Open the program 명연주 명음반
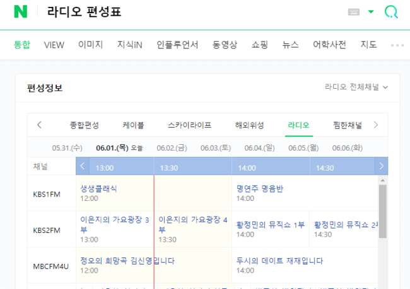The image size is (410, 289). [260, 189]
